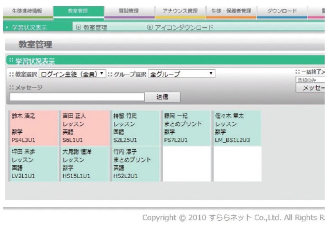334x227 pixels.
Task: Click the メッセージ text input field
Action: pos(77,97)
